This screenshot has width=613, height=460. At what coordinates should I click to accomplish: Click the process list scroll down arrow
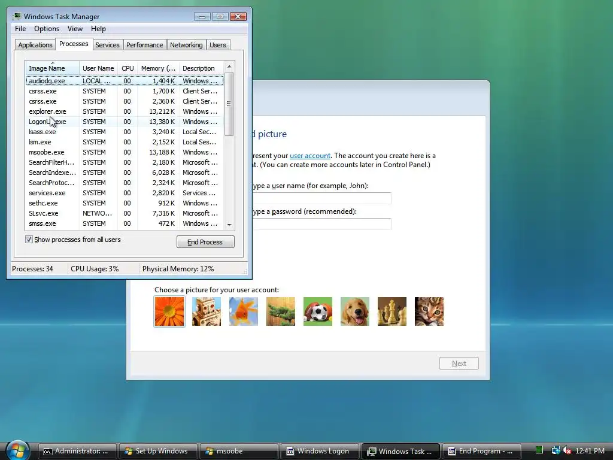[x=229, y=225]
